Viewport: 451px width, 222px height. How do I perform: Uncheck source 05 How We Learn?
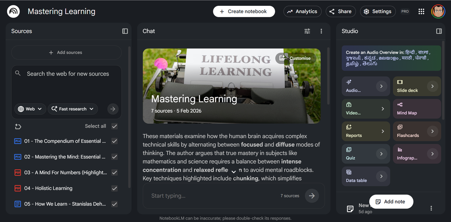(115, 204)
